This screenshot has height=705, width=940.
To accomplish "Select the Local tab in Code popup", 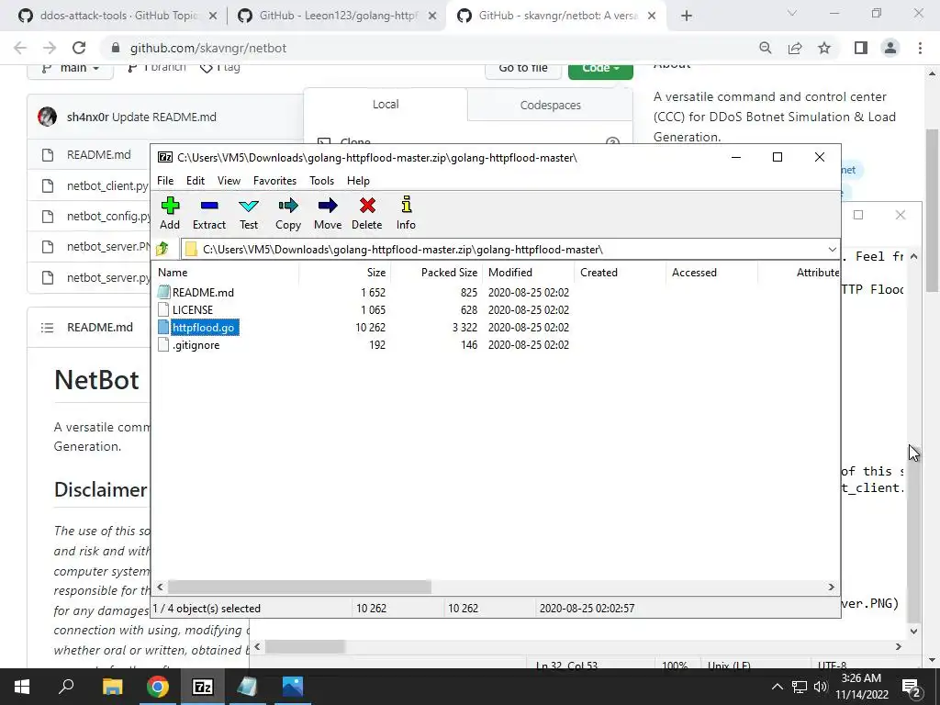I will coord(386,105).
